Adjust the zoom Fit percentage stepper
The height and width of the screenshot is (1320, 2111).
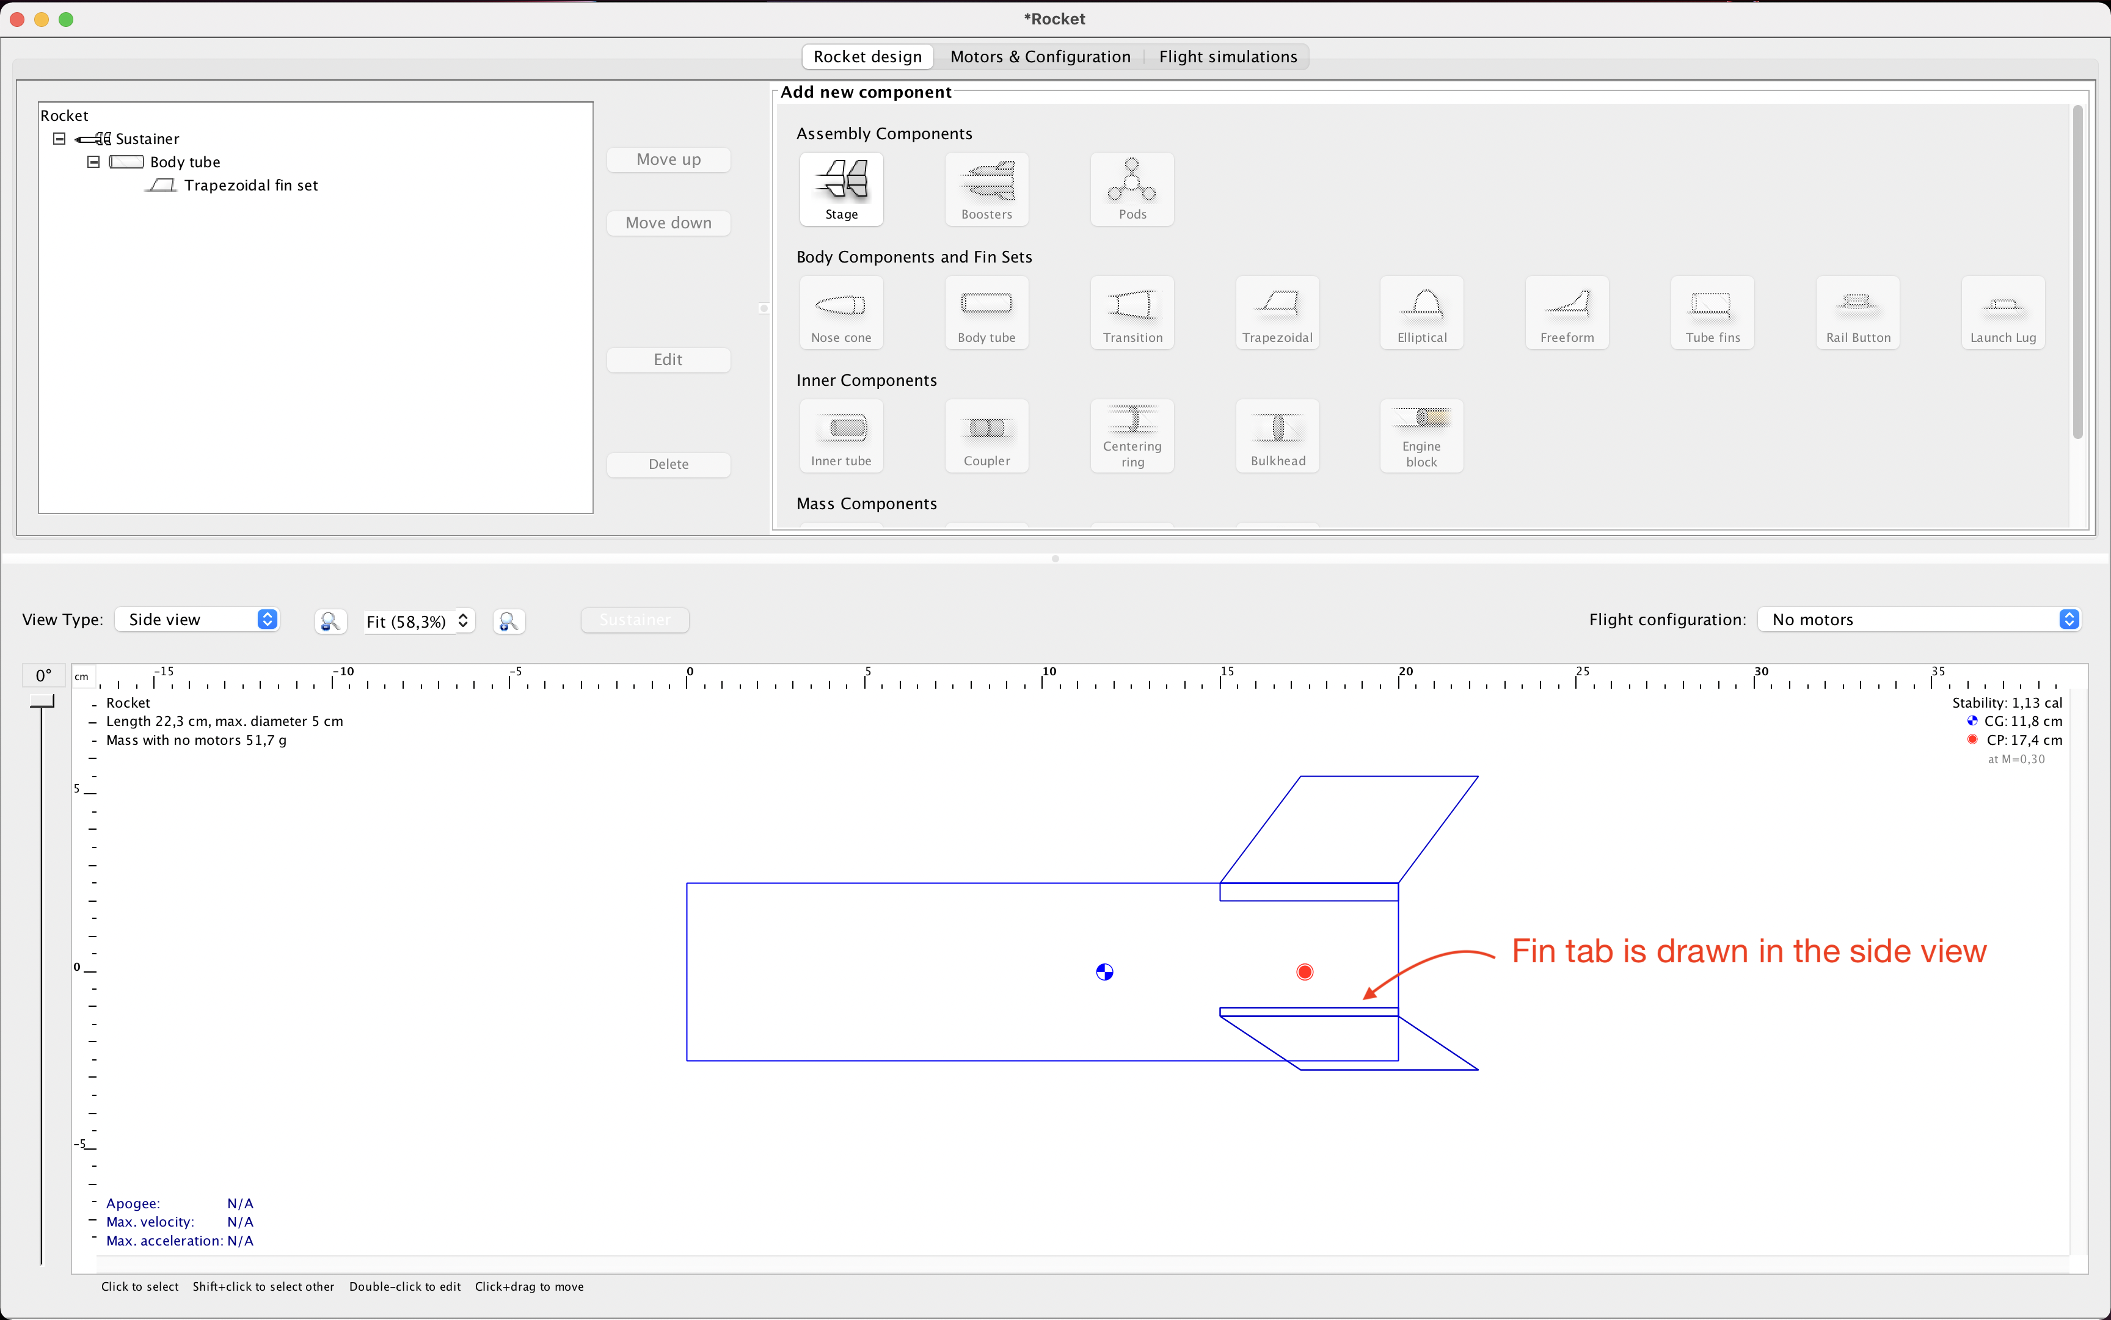[x=463, y=621]
